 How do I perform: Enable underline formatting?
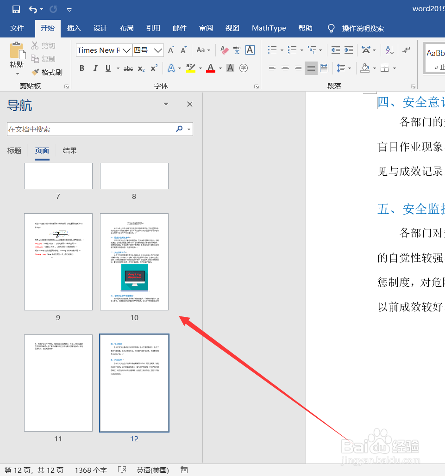click(x=107, y=68)
